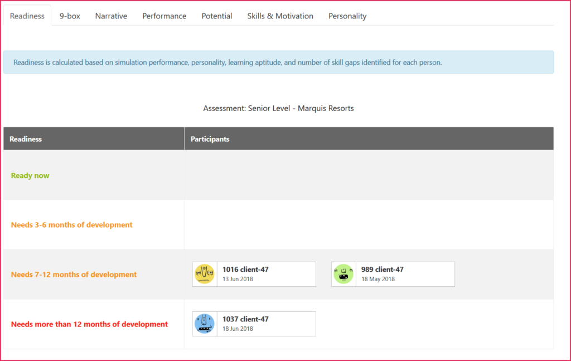Go to the Performance tab
This screenshot has height=361, width=571.
(164, 16)
